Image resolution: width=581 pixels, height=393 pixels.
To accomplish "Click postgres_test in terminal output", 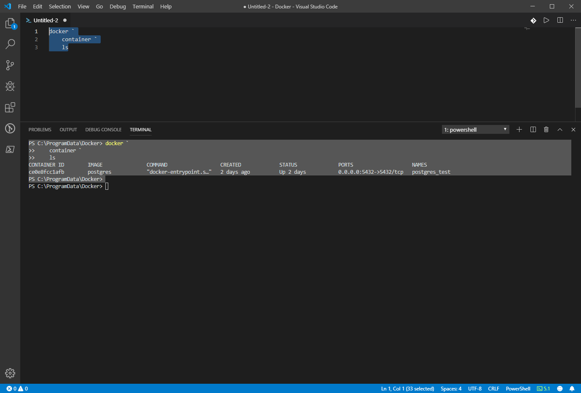I will 431,172.
